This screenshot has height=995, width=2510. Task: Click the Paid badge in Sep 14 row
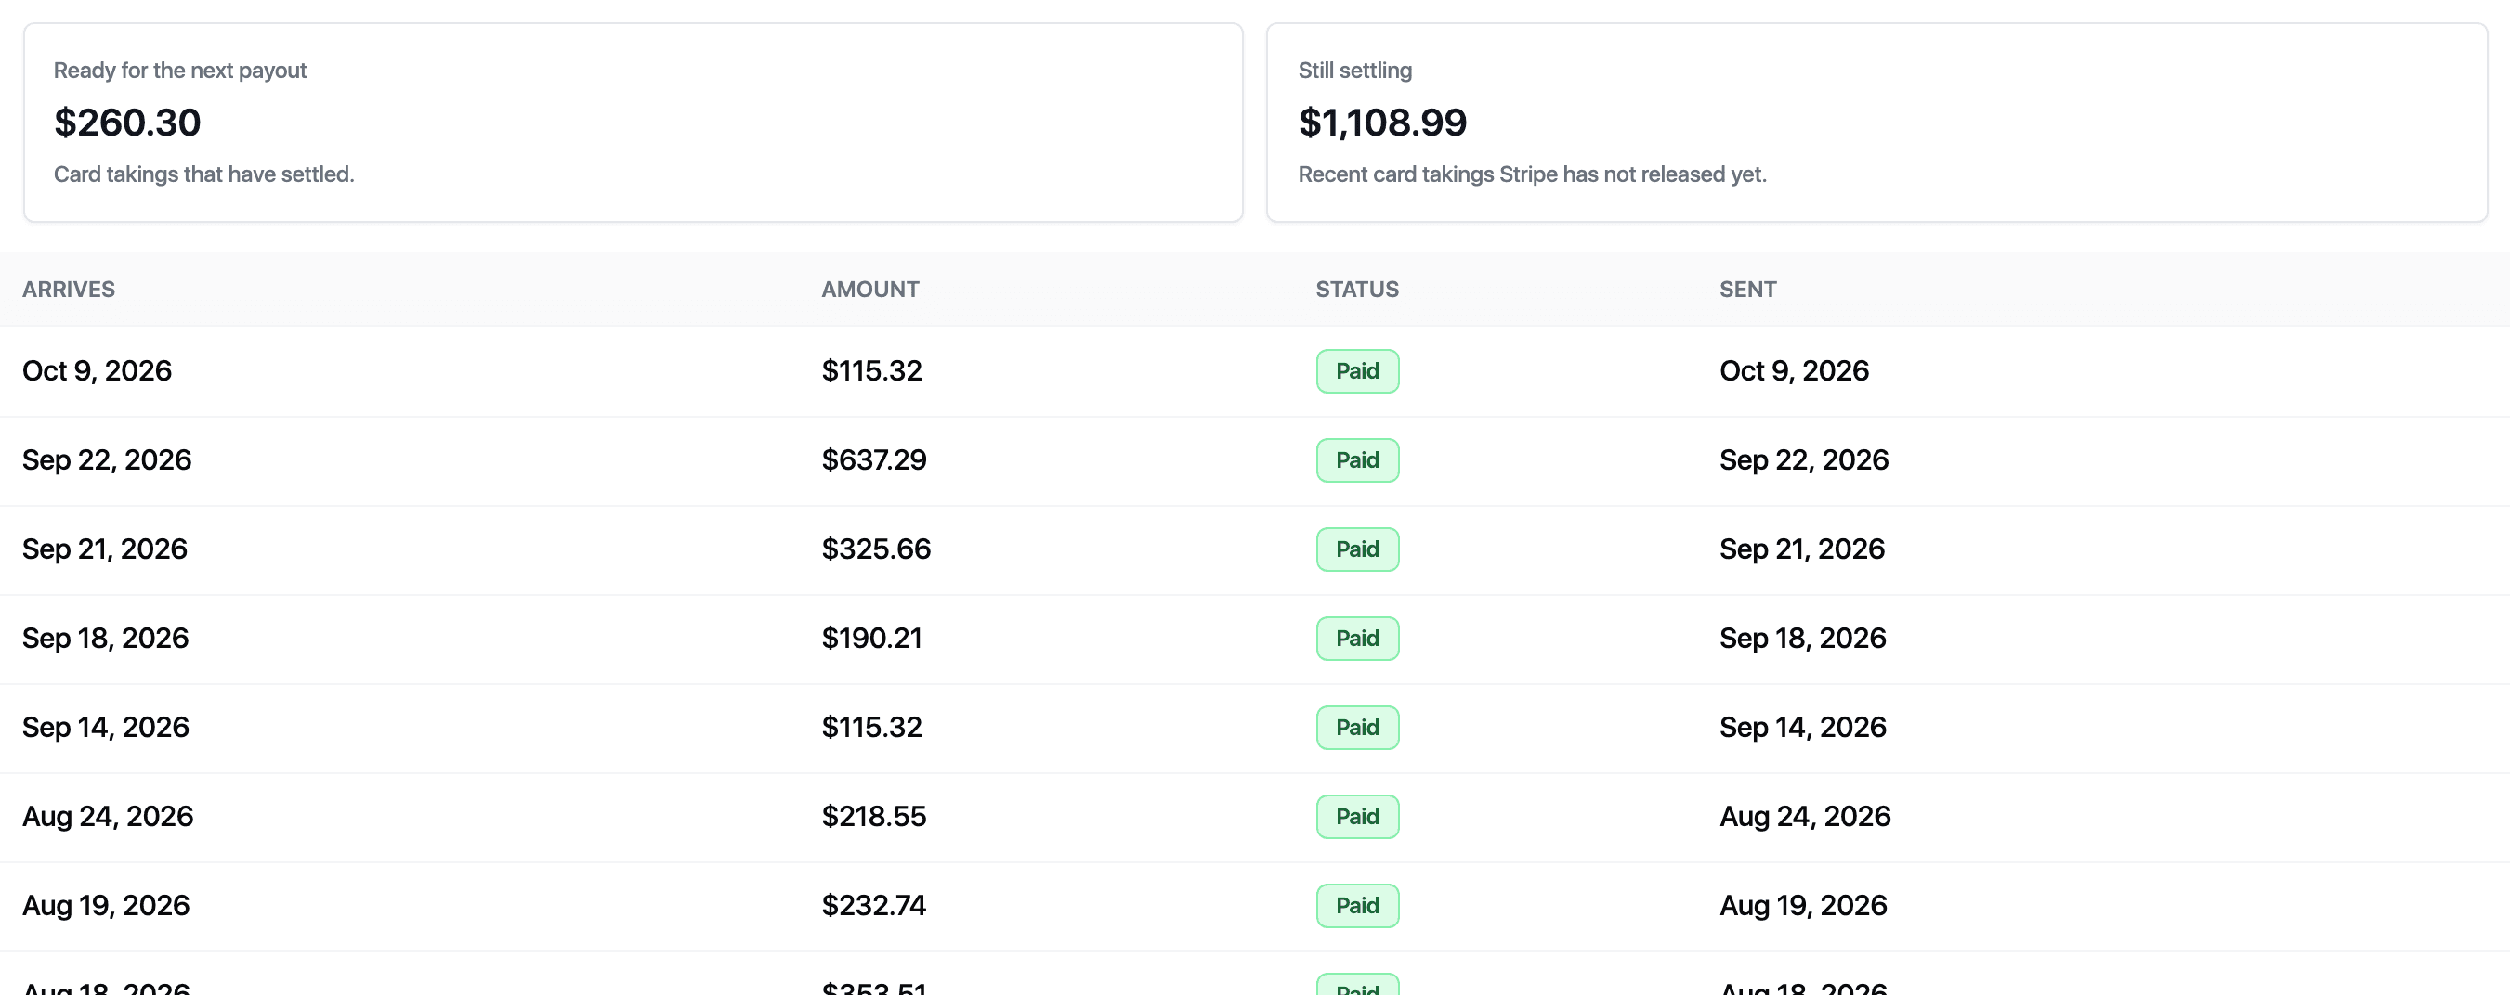(x=1356, y=728)
